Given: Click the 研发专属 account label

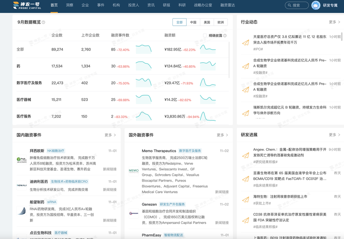Looking at the screenshot, I should (330, 6).
